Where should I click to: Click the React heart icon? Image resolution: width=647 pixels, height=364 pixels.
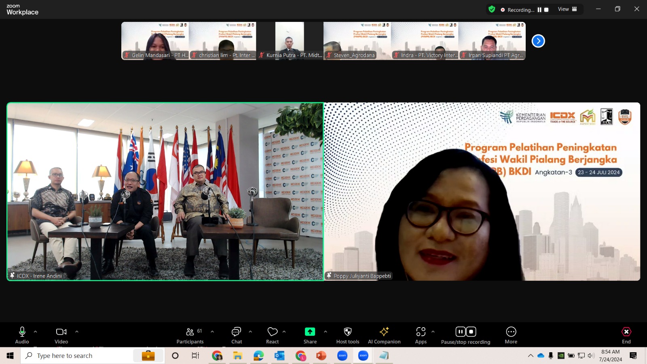(x=273, y=335)
